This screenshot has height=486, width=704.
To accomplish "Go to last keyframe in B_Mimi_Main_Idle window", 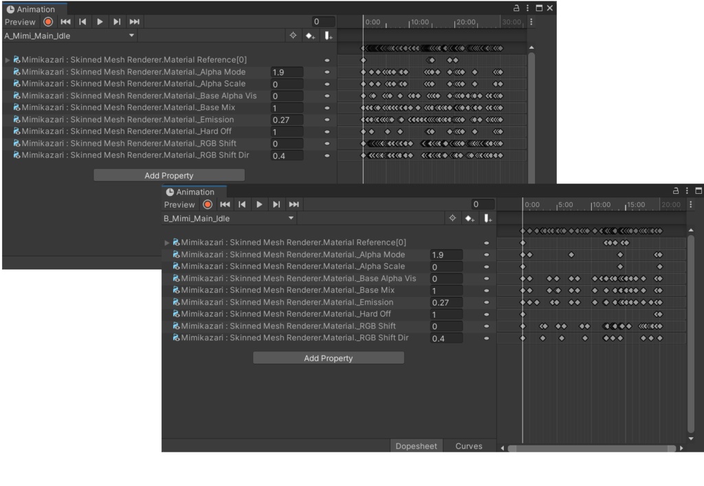I will click(294, 204).
